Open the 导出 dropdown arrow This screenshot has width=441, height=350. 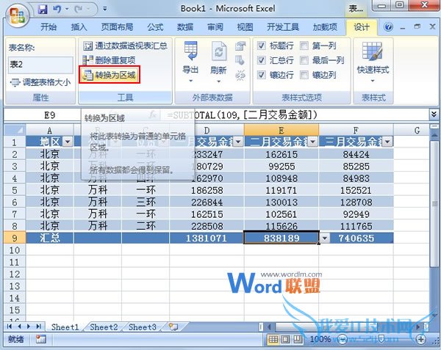(190, 81)
